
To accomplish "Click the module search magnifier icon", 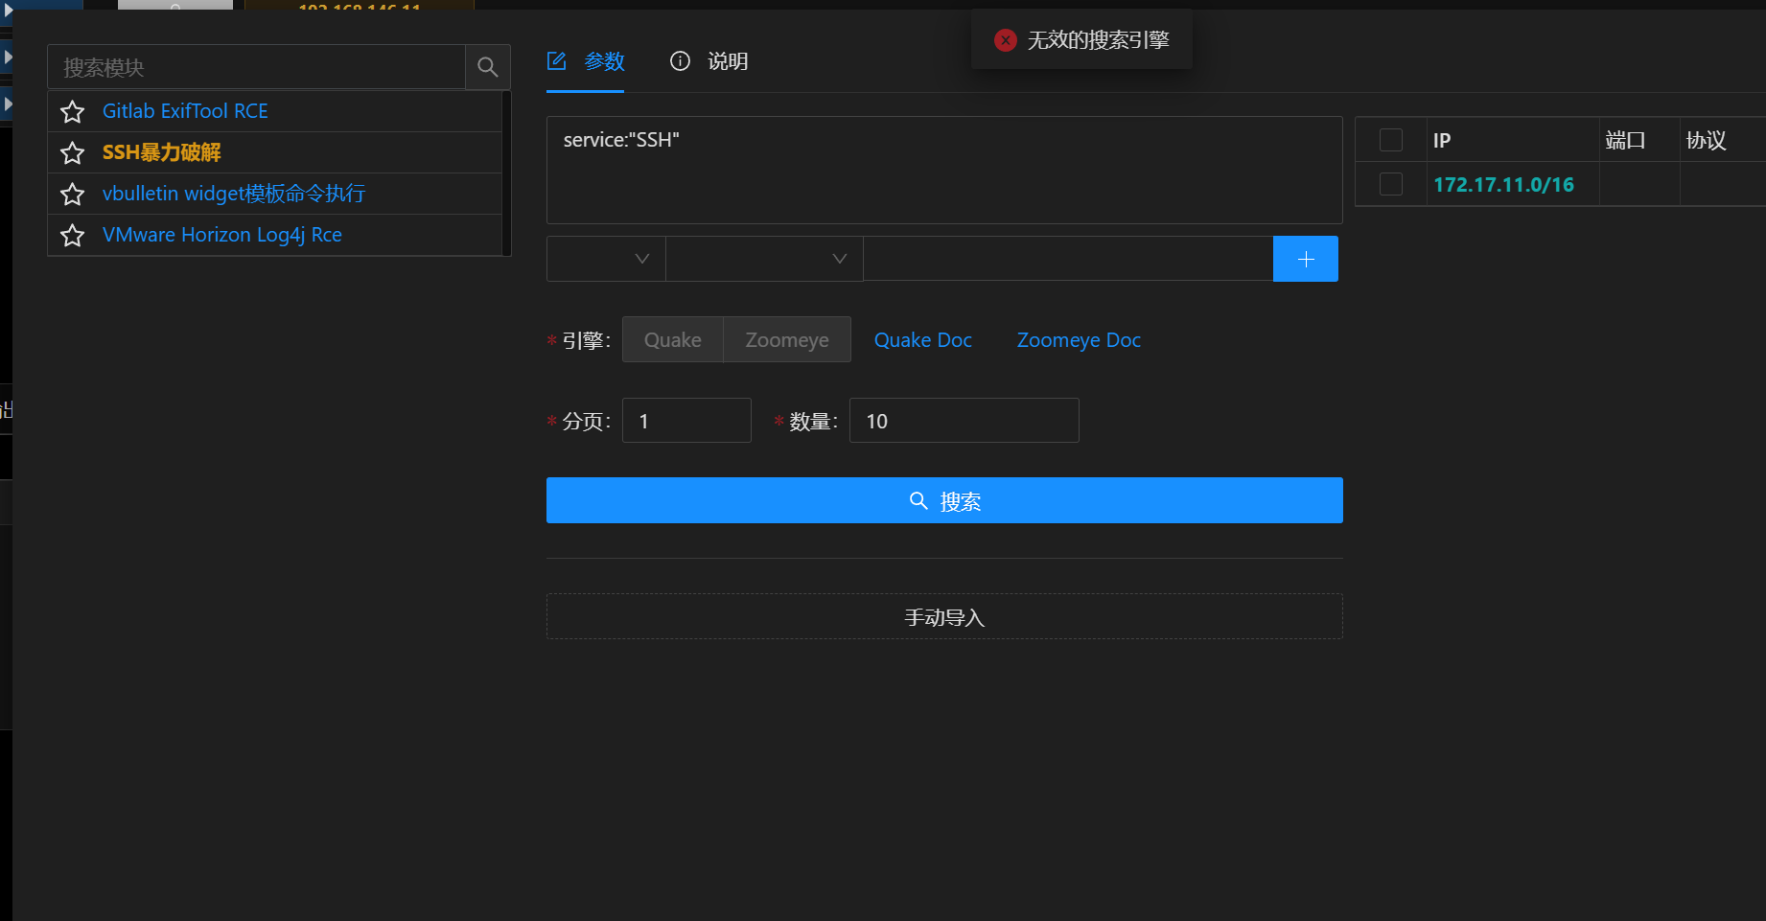I will tap(487, 67).
